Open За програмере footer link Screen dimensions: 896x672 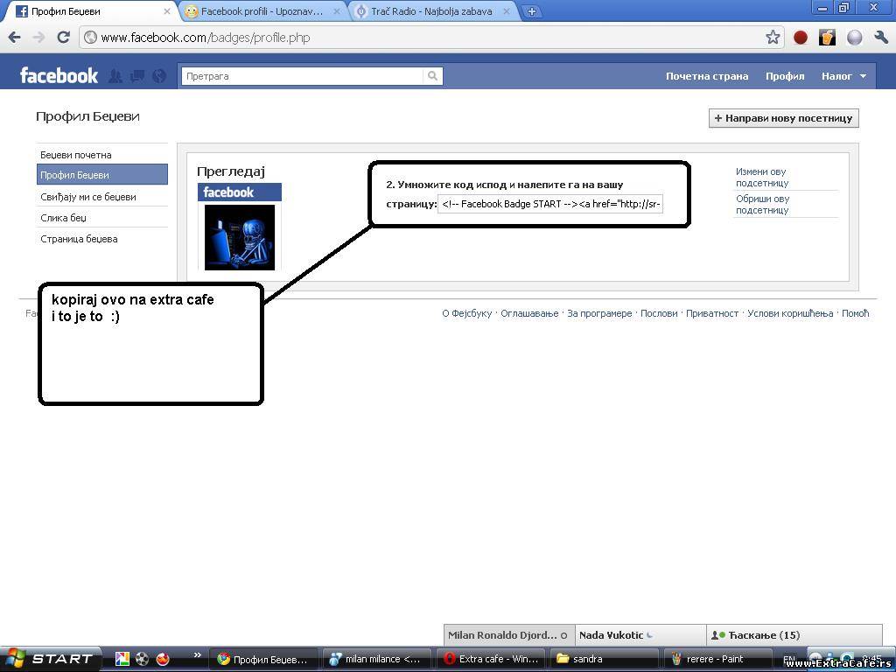(599, 313)
